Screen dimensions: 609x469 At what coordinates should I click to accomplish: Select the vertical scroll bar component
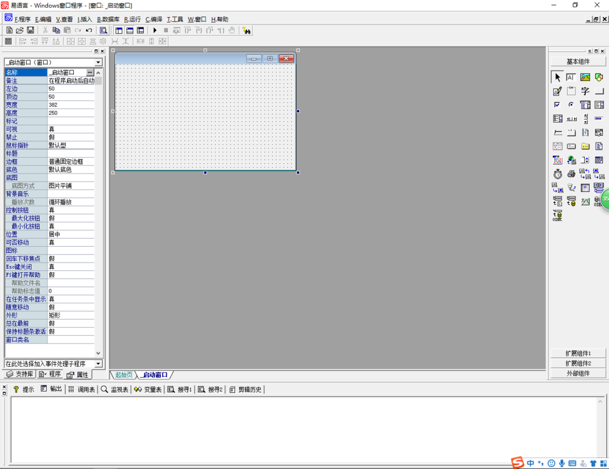coord(585,119)
